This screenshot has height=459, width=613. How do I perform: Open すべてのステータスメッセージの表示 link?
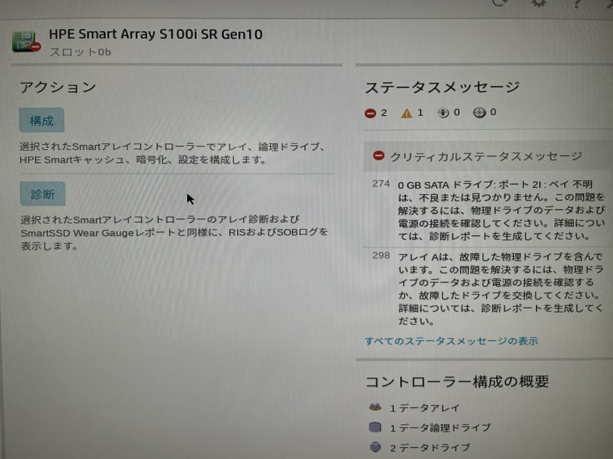452,341
